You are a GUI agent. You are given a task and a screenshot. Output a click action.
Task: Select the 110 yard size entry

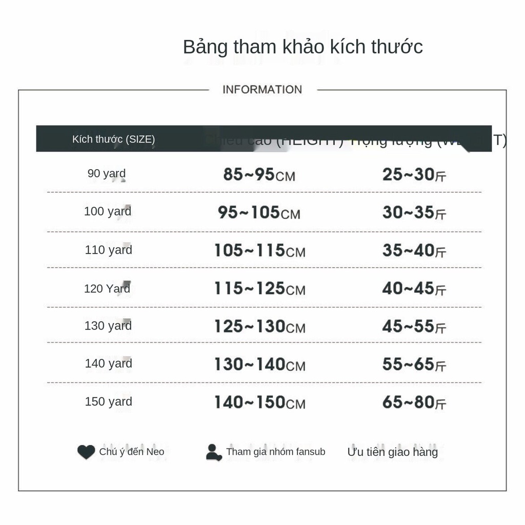pos(108,250)
